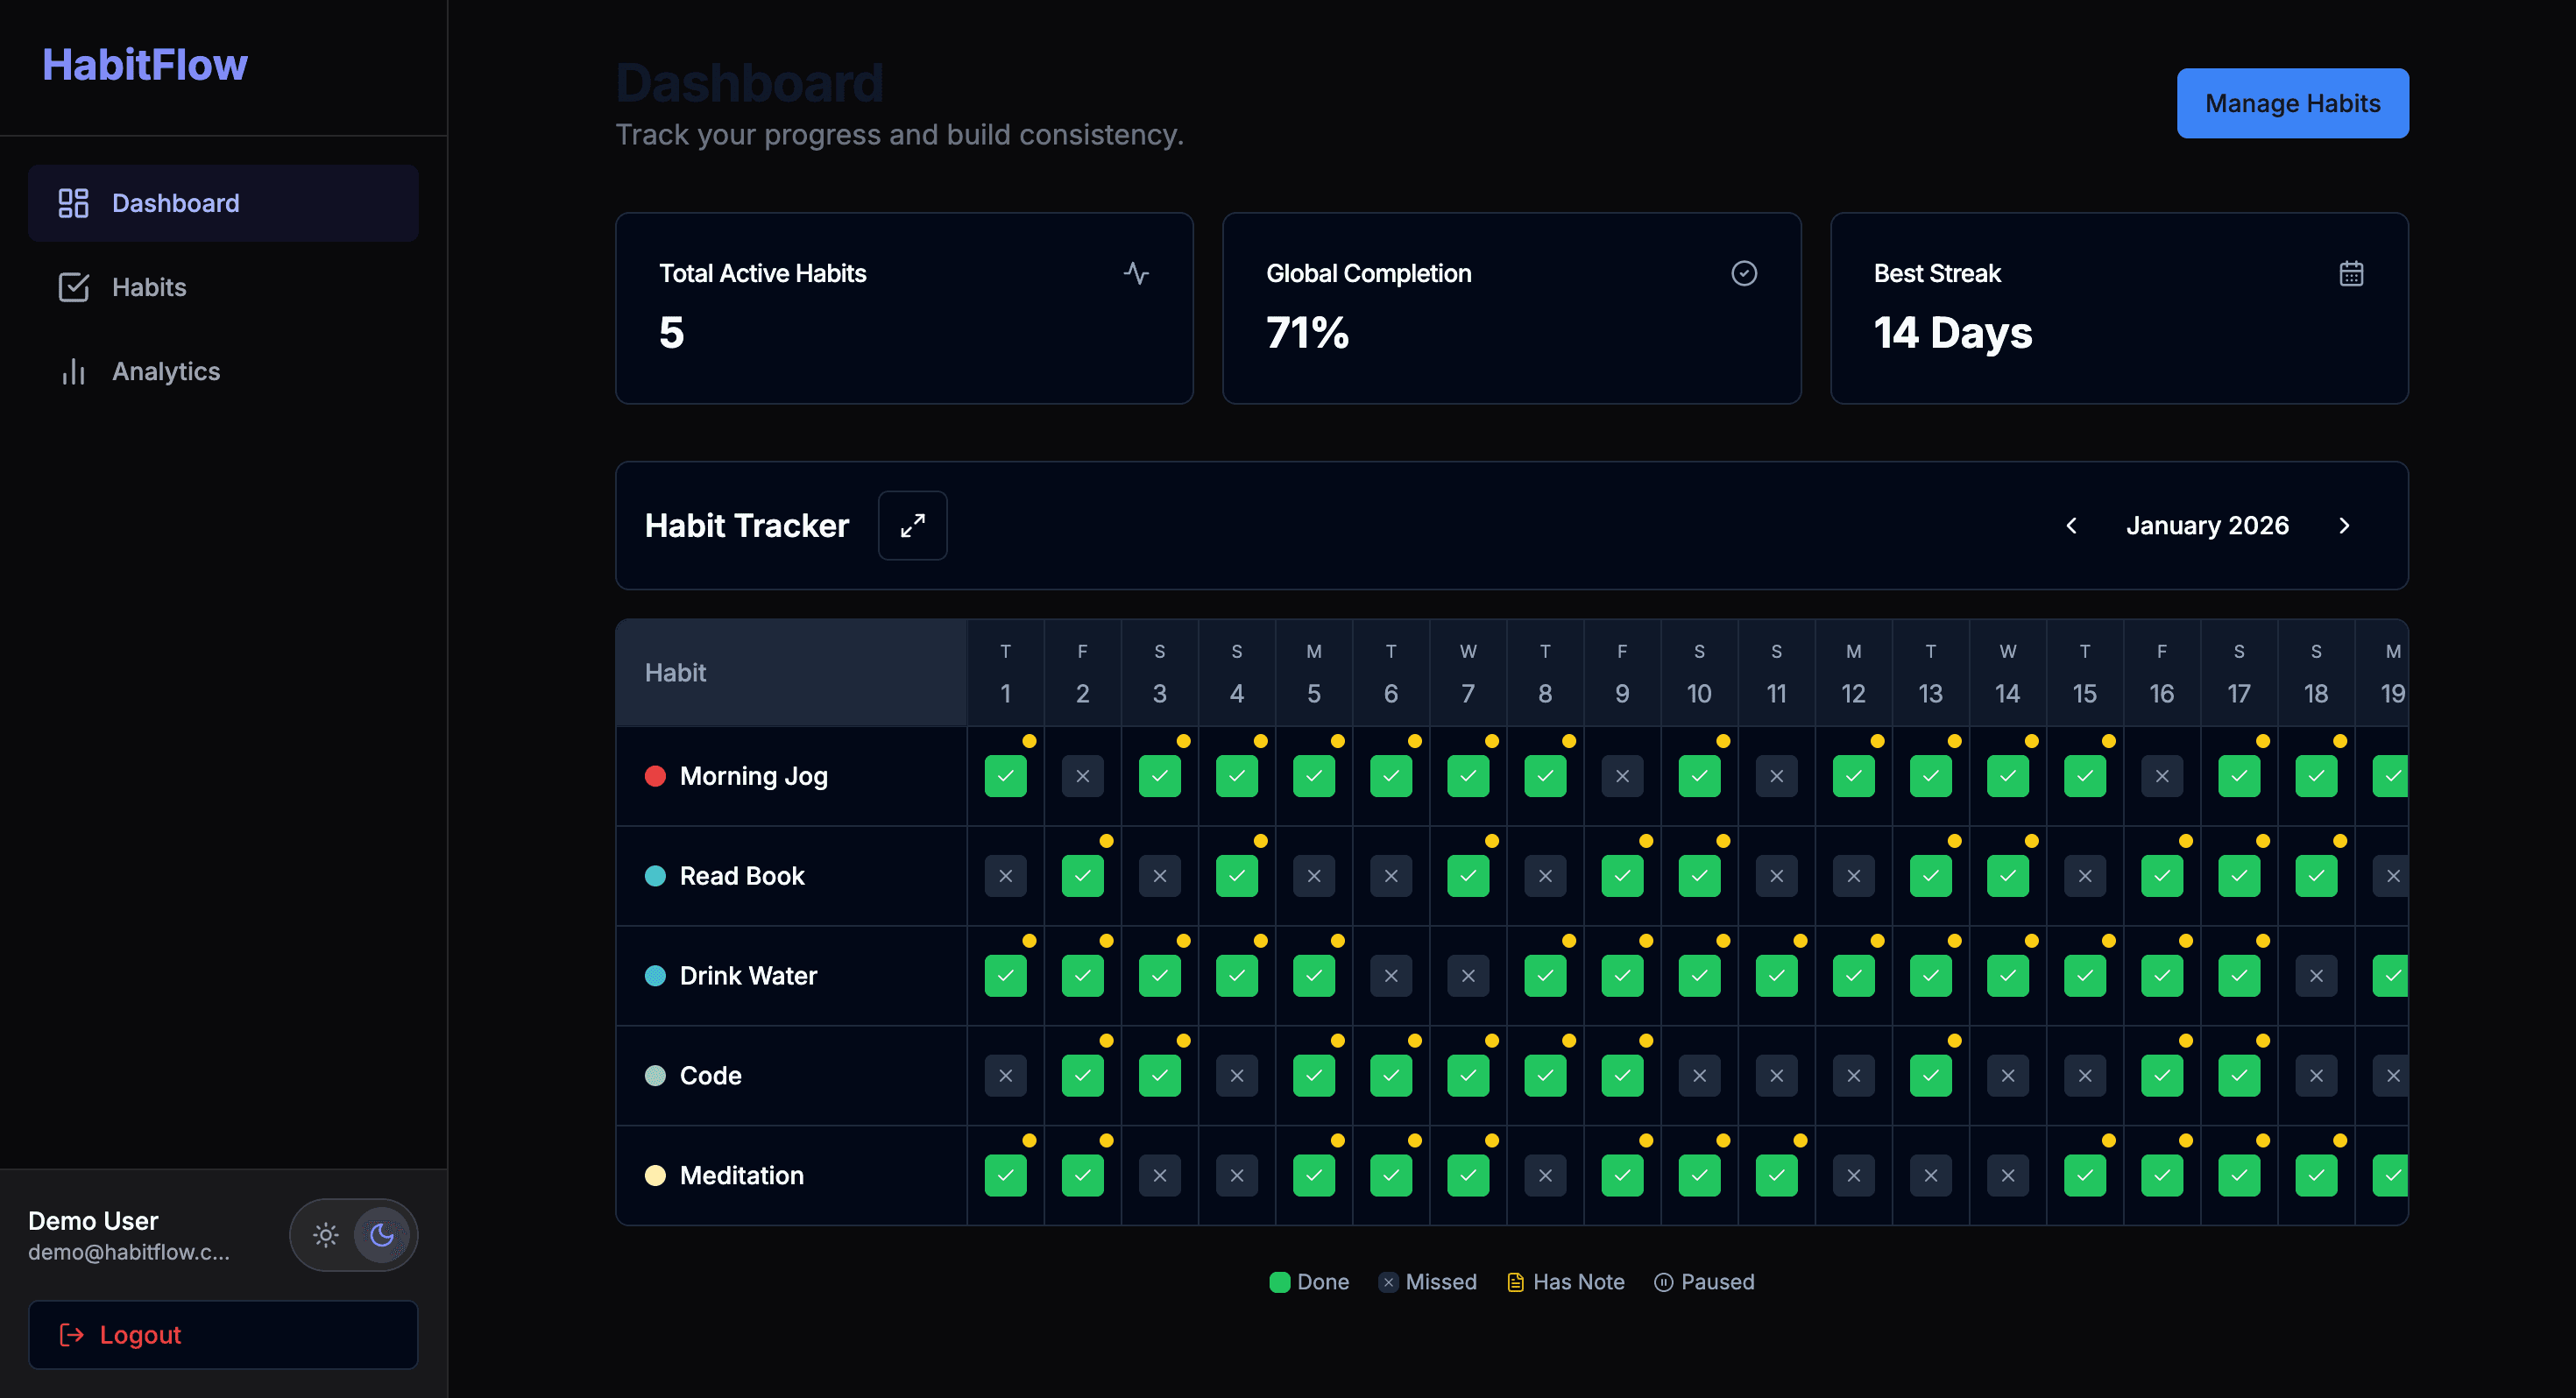
Task: Go to previous month with left chevron
Action: point(2071,525)
